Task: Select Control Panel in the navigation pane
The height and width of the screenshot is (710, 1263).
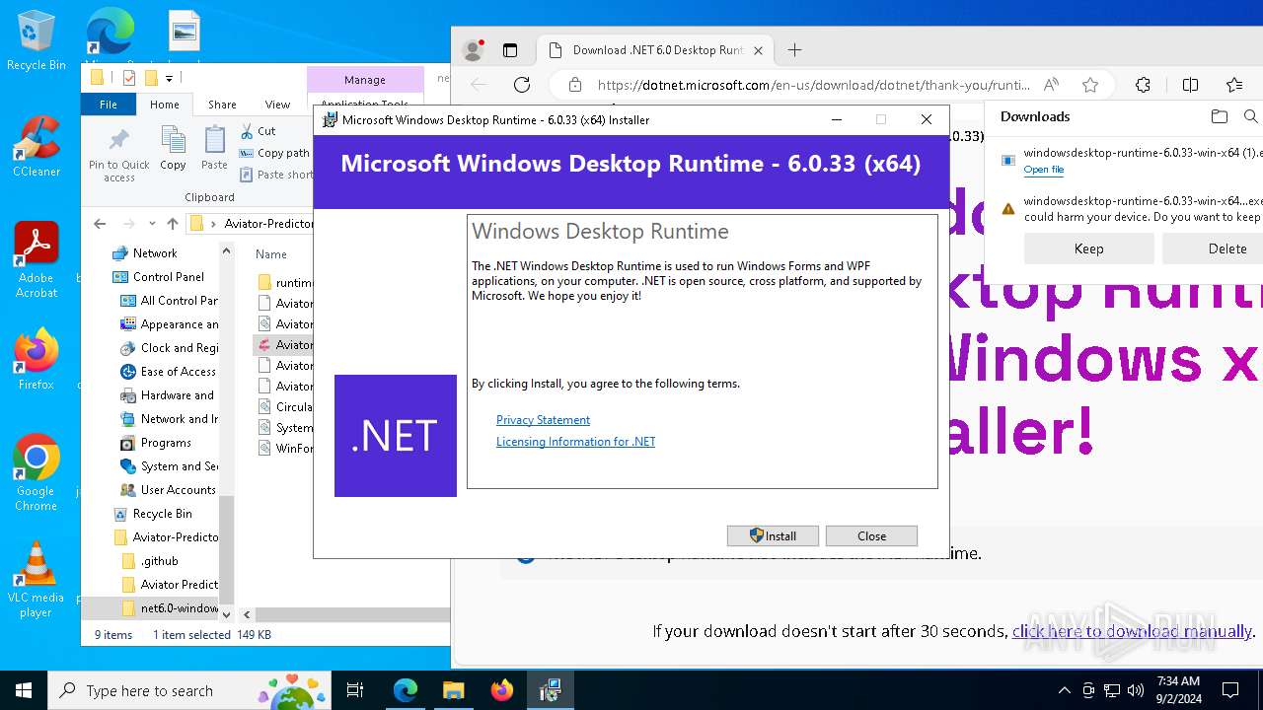Action: (169, 277)
